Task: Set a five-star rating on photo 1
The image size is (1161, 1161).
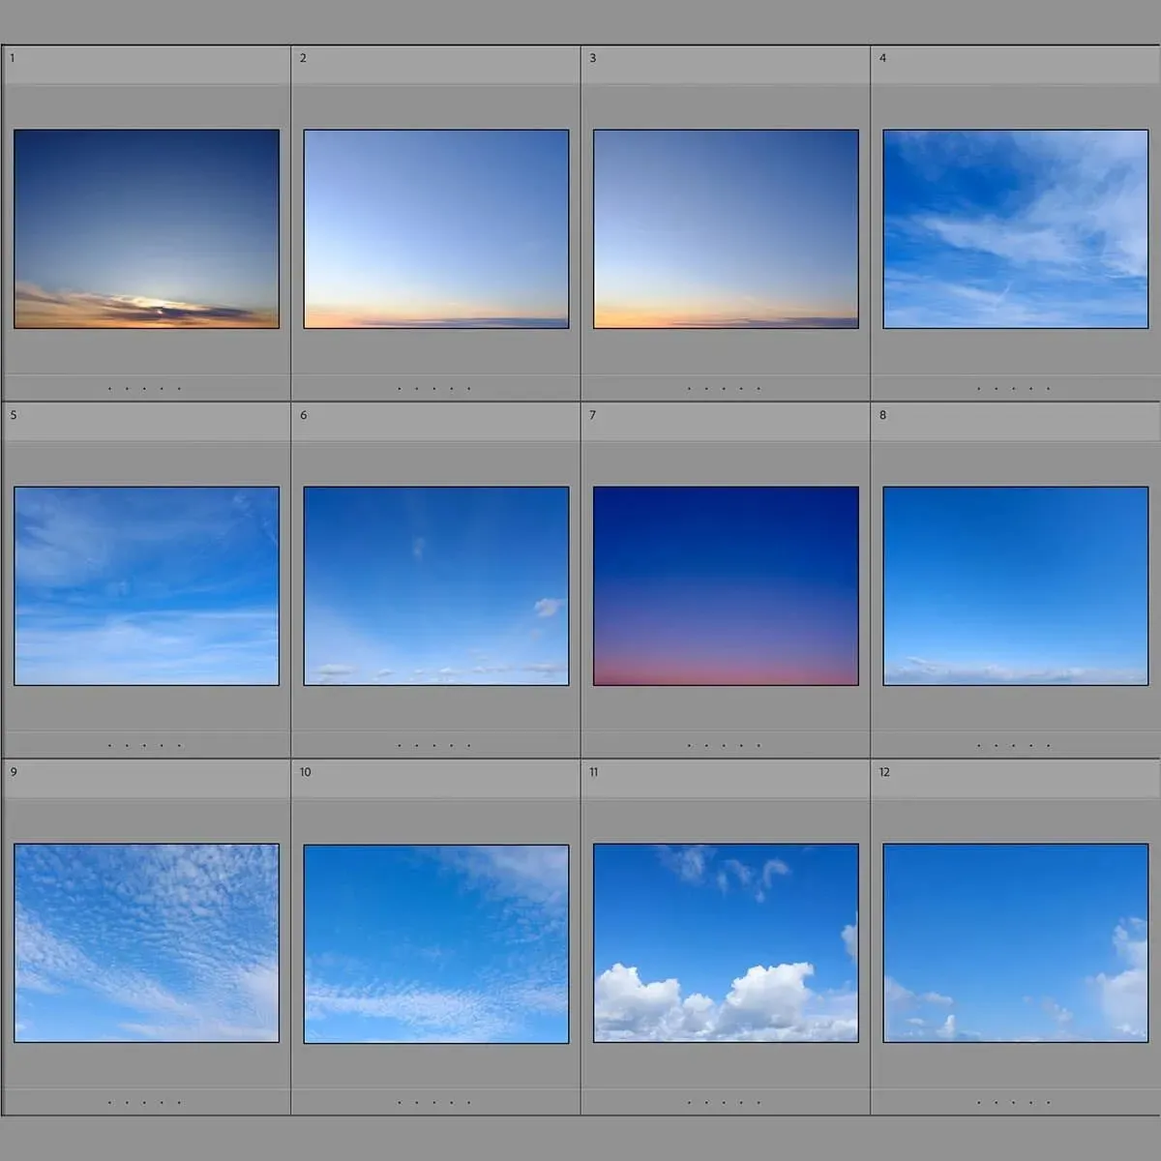Action: [179, 389]
